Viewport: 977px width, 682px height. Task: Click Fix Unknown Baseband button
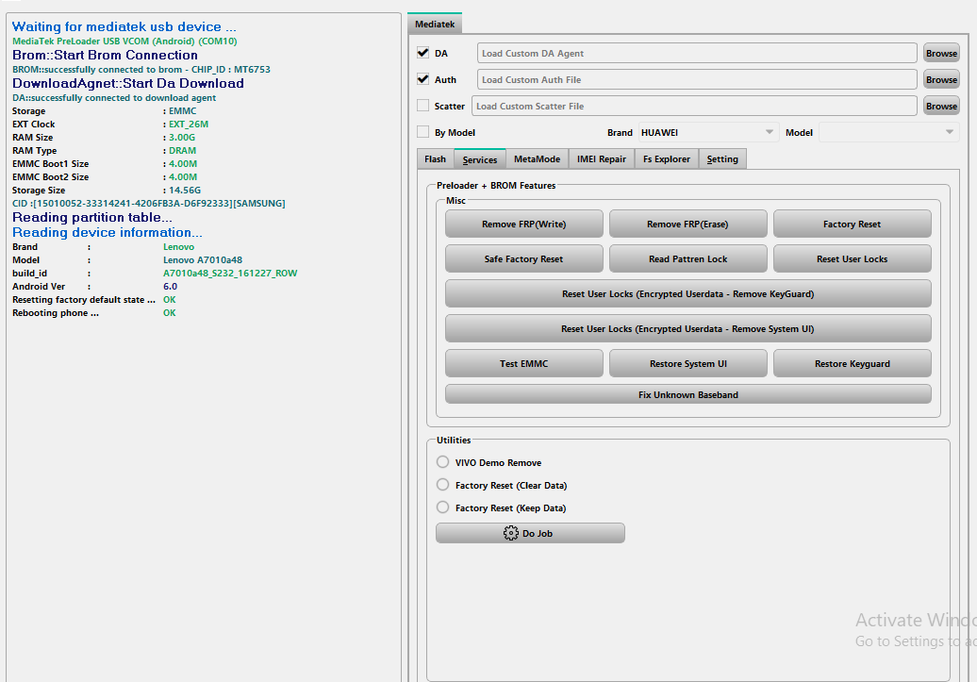click(x=687, y=394)
